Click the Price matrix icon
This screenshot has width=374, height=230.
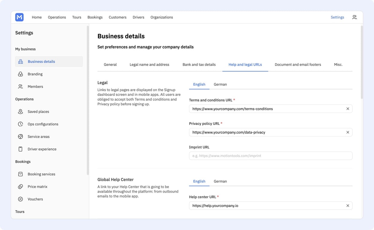20,187
